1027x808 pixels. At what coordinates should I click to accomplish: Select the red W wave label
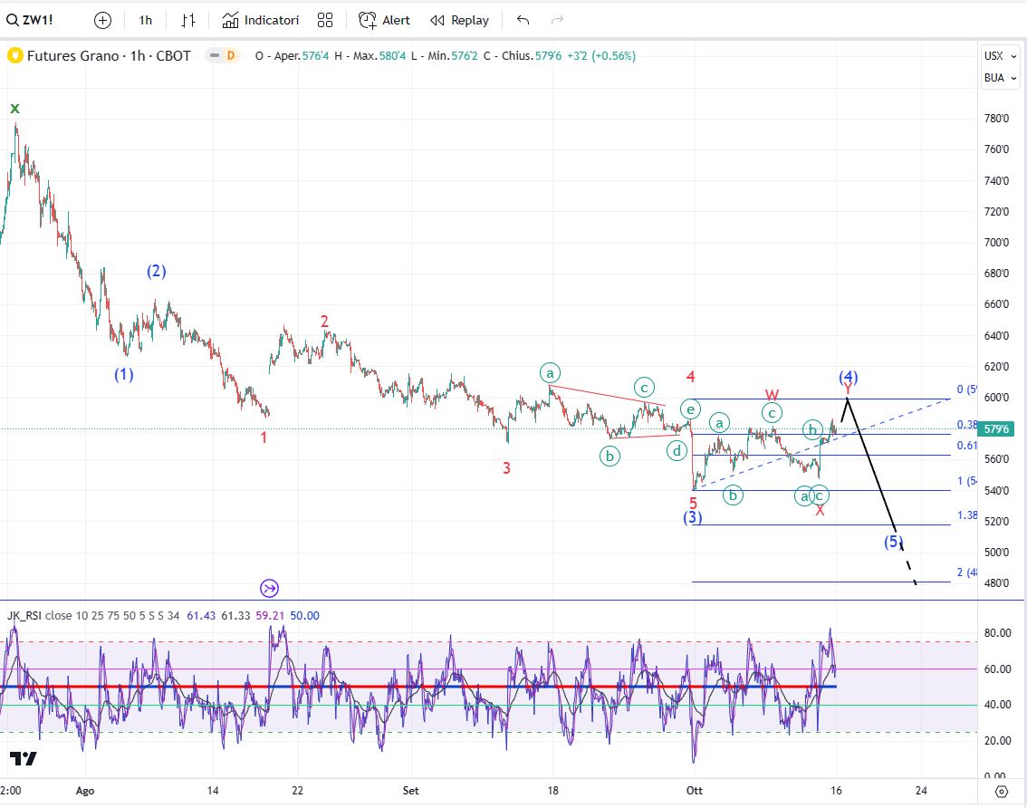click(x=773, y=395)
